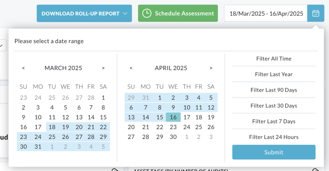
Task: Choose Filter Last 30 Days
Action: [x=274, y=105]
